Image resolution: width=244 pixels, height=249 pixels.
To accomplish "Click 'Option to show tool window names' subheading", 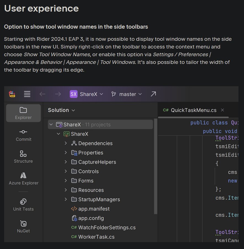I will tap(76, 27).
